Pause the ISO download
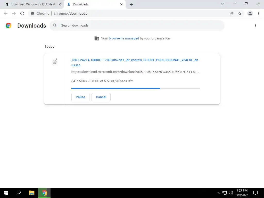Screen dimensions: 264x198 pyautogui.click(x=80, y=97)
